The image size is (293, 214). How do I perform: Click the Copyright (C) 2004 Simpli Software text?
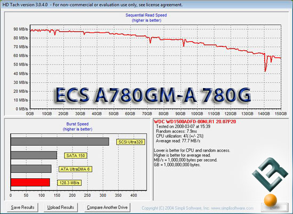click(x=176, y=208)
